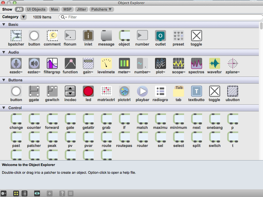Click the Filter search field
The width and height of the screenshot is (263, 197).
tap(161, 17)
